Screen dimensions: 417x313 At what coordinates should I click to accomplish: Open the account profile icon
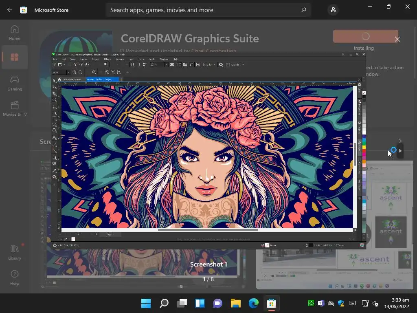pyautogui.click(x=333, y=10)
